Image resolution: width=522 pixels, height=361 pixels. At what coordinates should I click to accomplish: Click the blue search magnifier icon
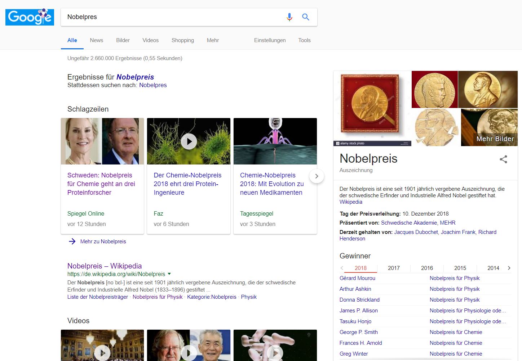(306, 17)
